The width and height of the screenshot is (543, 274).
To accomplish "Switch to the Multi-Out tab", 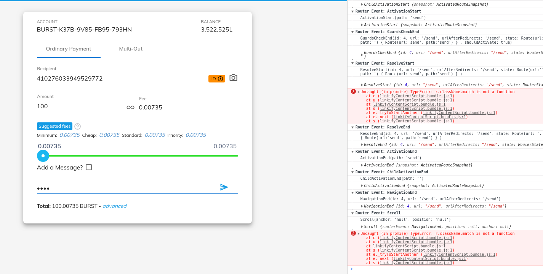I will click(131, 49).
